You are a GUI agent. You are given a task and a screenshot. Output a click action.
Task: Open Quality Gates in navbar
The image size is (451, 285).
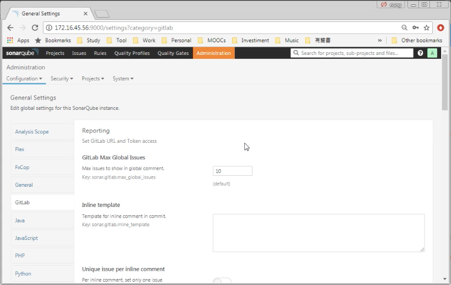[173, 53]
